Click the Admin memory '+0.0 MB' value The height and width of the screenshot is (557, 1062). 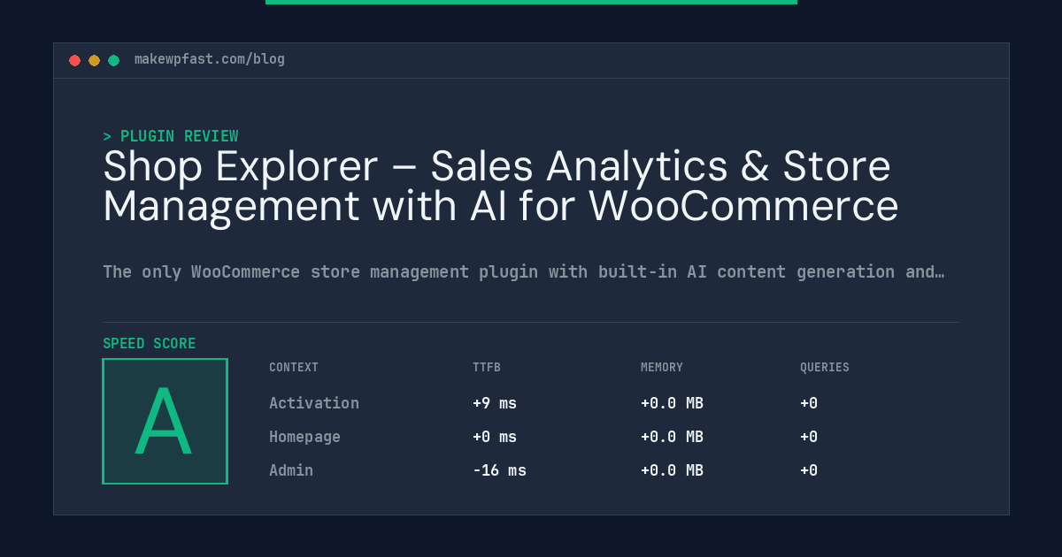pyautogui.click(x=672, y=470)
